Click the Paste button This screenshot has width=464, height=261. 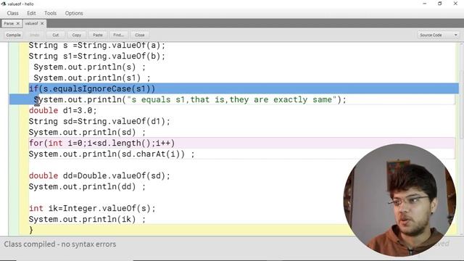coord(98,35)
